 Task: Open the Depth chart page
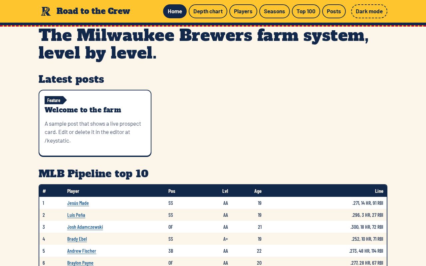point(208,11)
